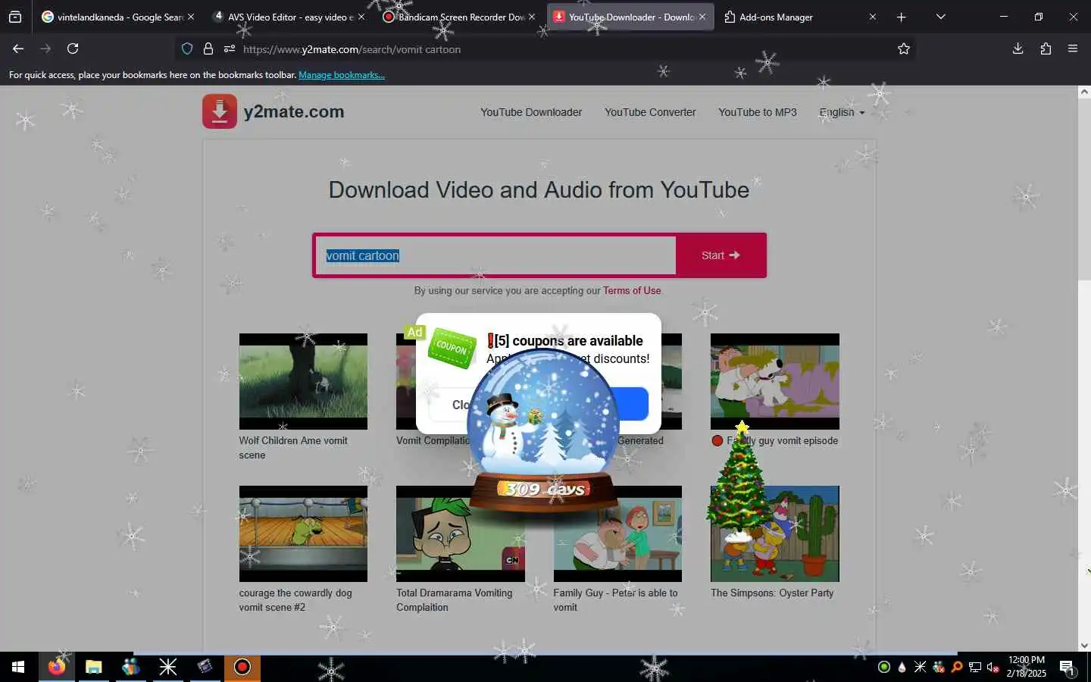Screen dimensions: 1091x682
Task: Open YouTube Downloader nav link
Action: pos(531,112)
